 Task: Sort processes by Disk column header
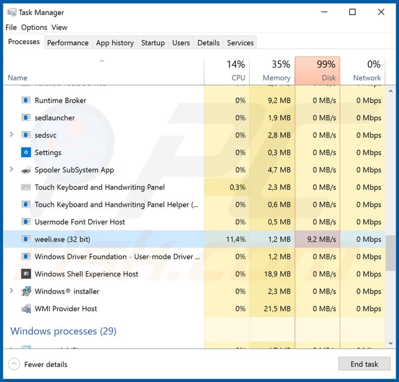(317, 71)
